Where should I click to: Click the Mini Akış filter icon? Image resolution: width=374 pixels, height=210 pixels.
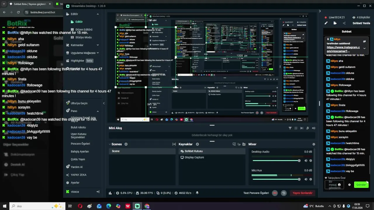pos(290,128)
